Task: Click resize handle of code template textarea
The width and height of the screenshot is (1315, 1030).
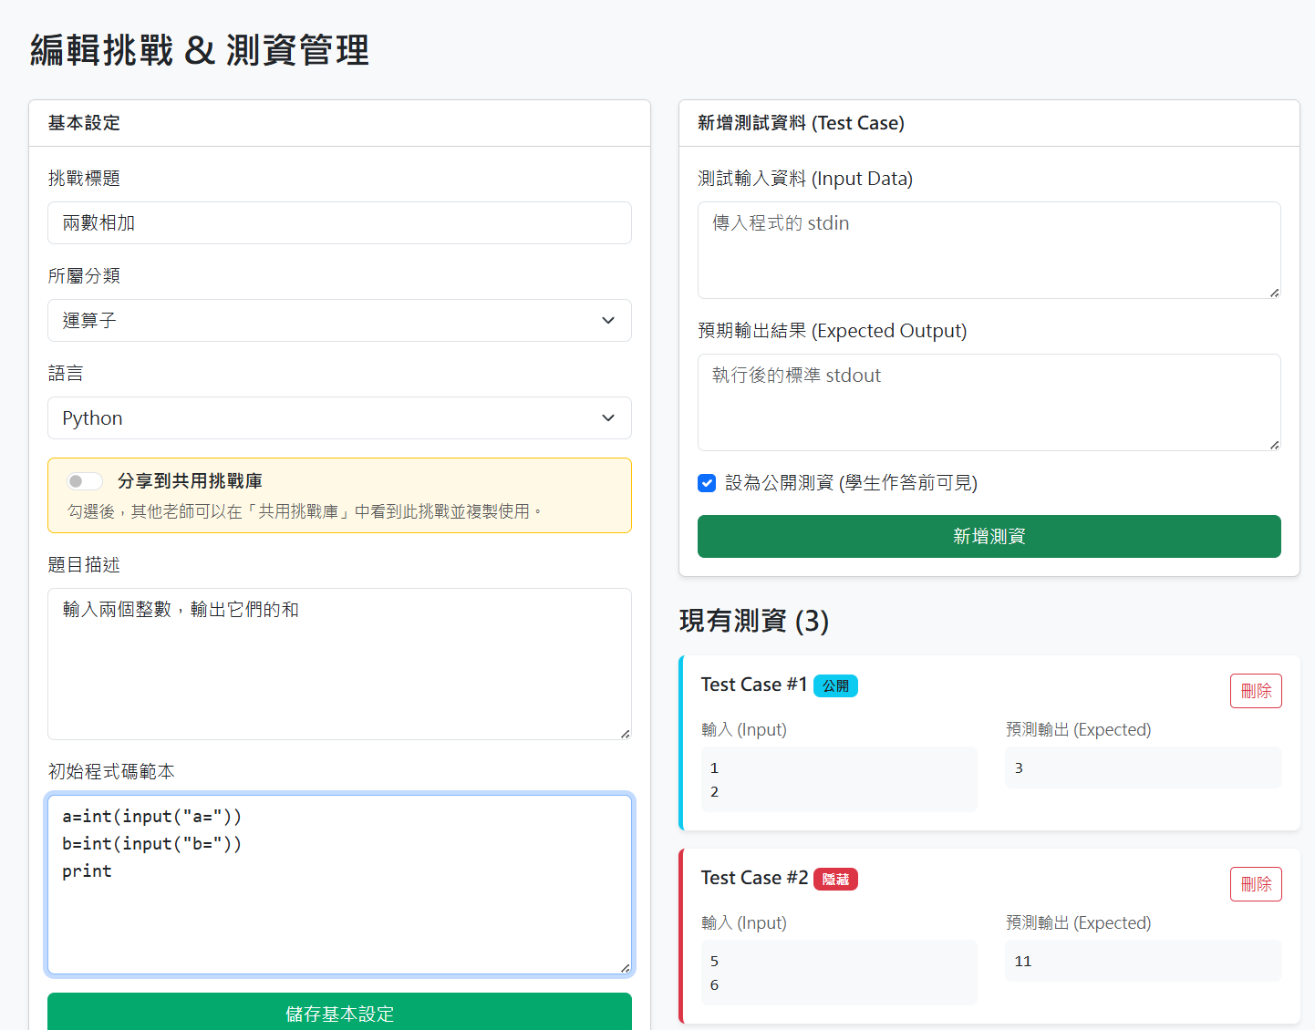Action: coord(625,968)
